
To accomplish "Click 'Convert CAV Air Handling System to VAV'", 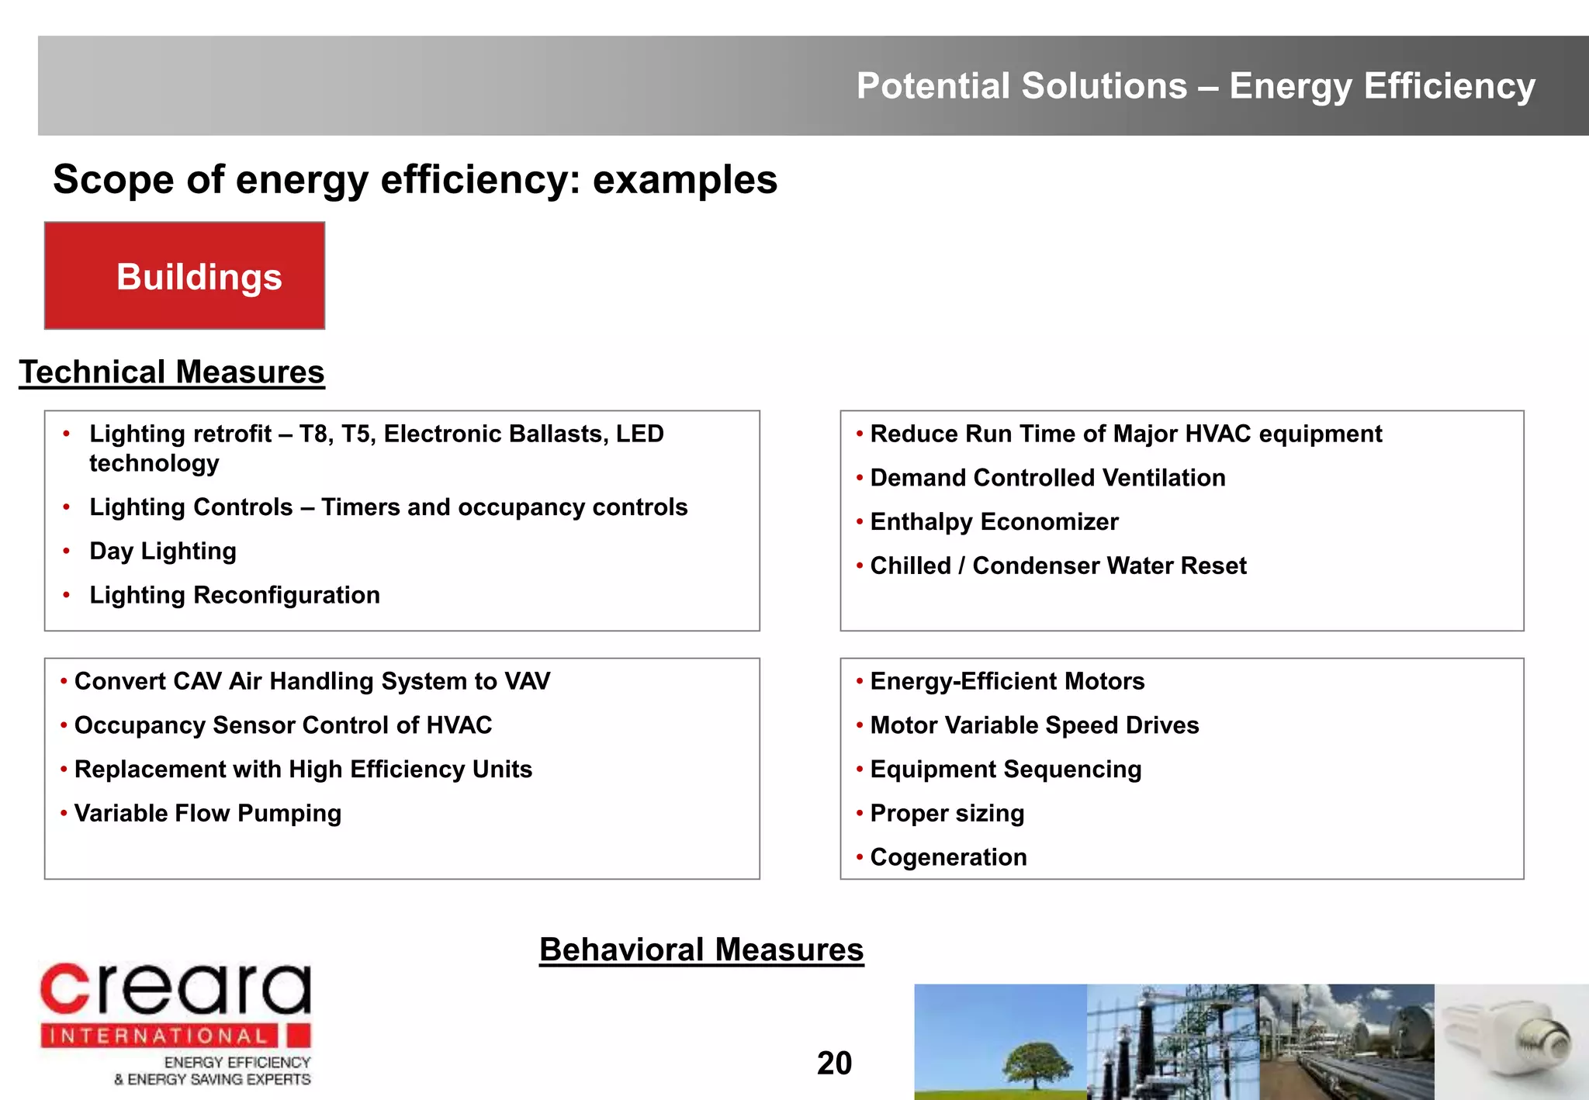I will click(x=312, y=681).
